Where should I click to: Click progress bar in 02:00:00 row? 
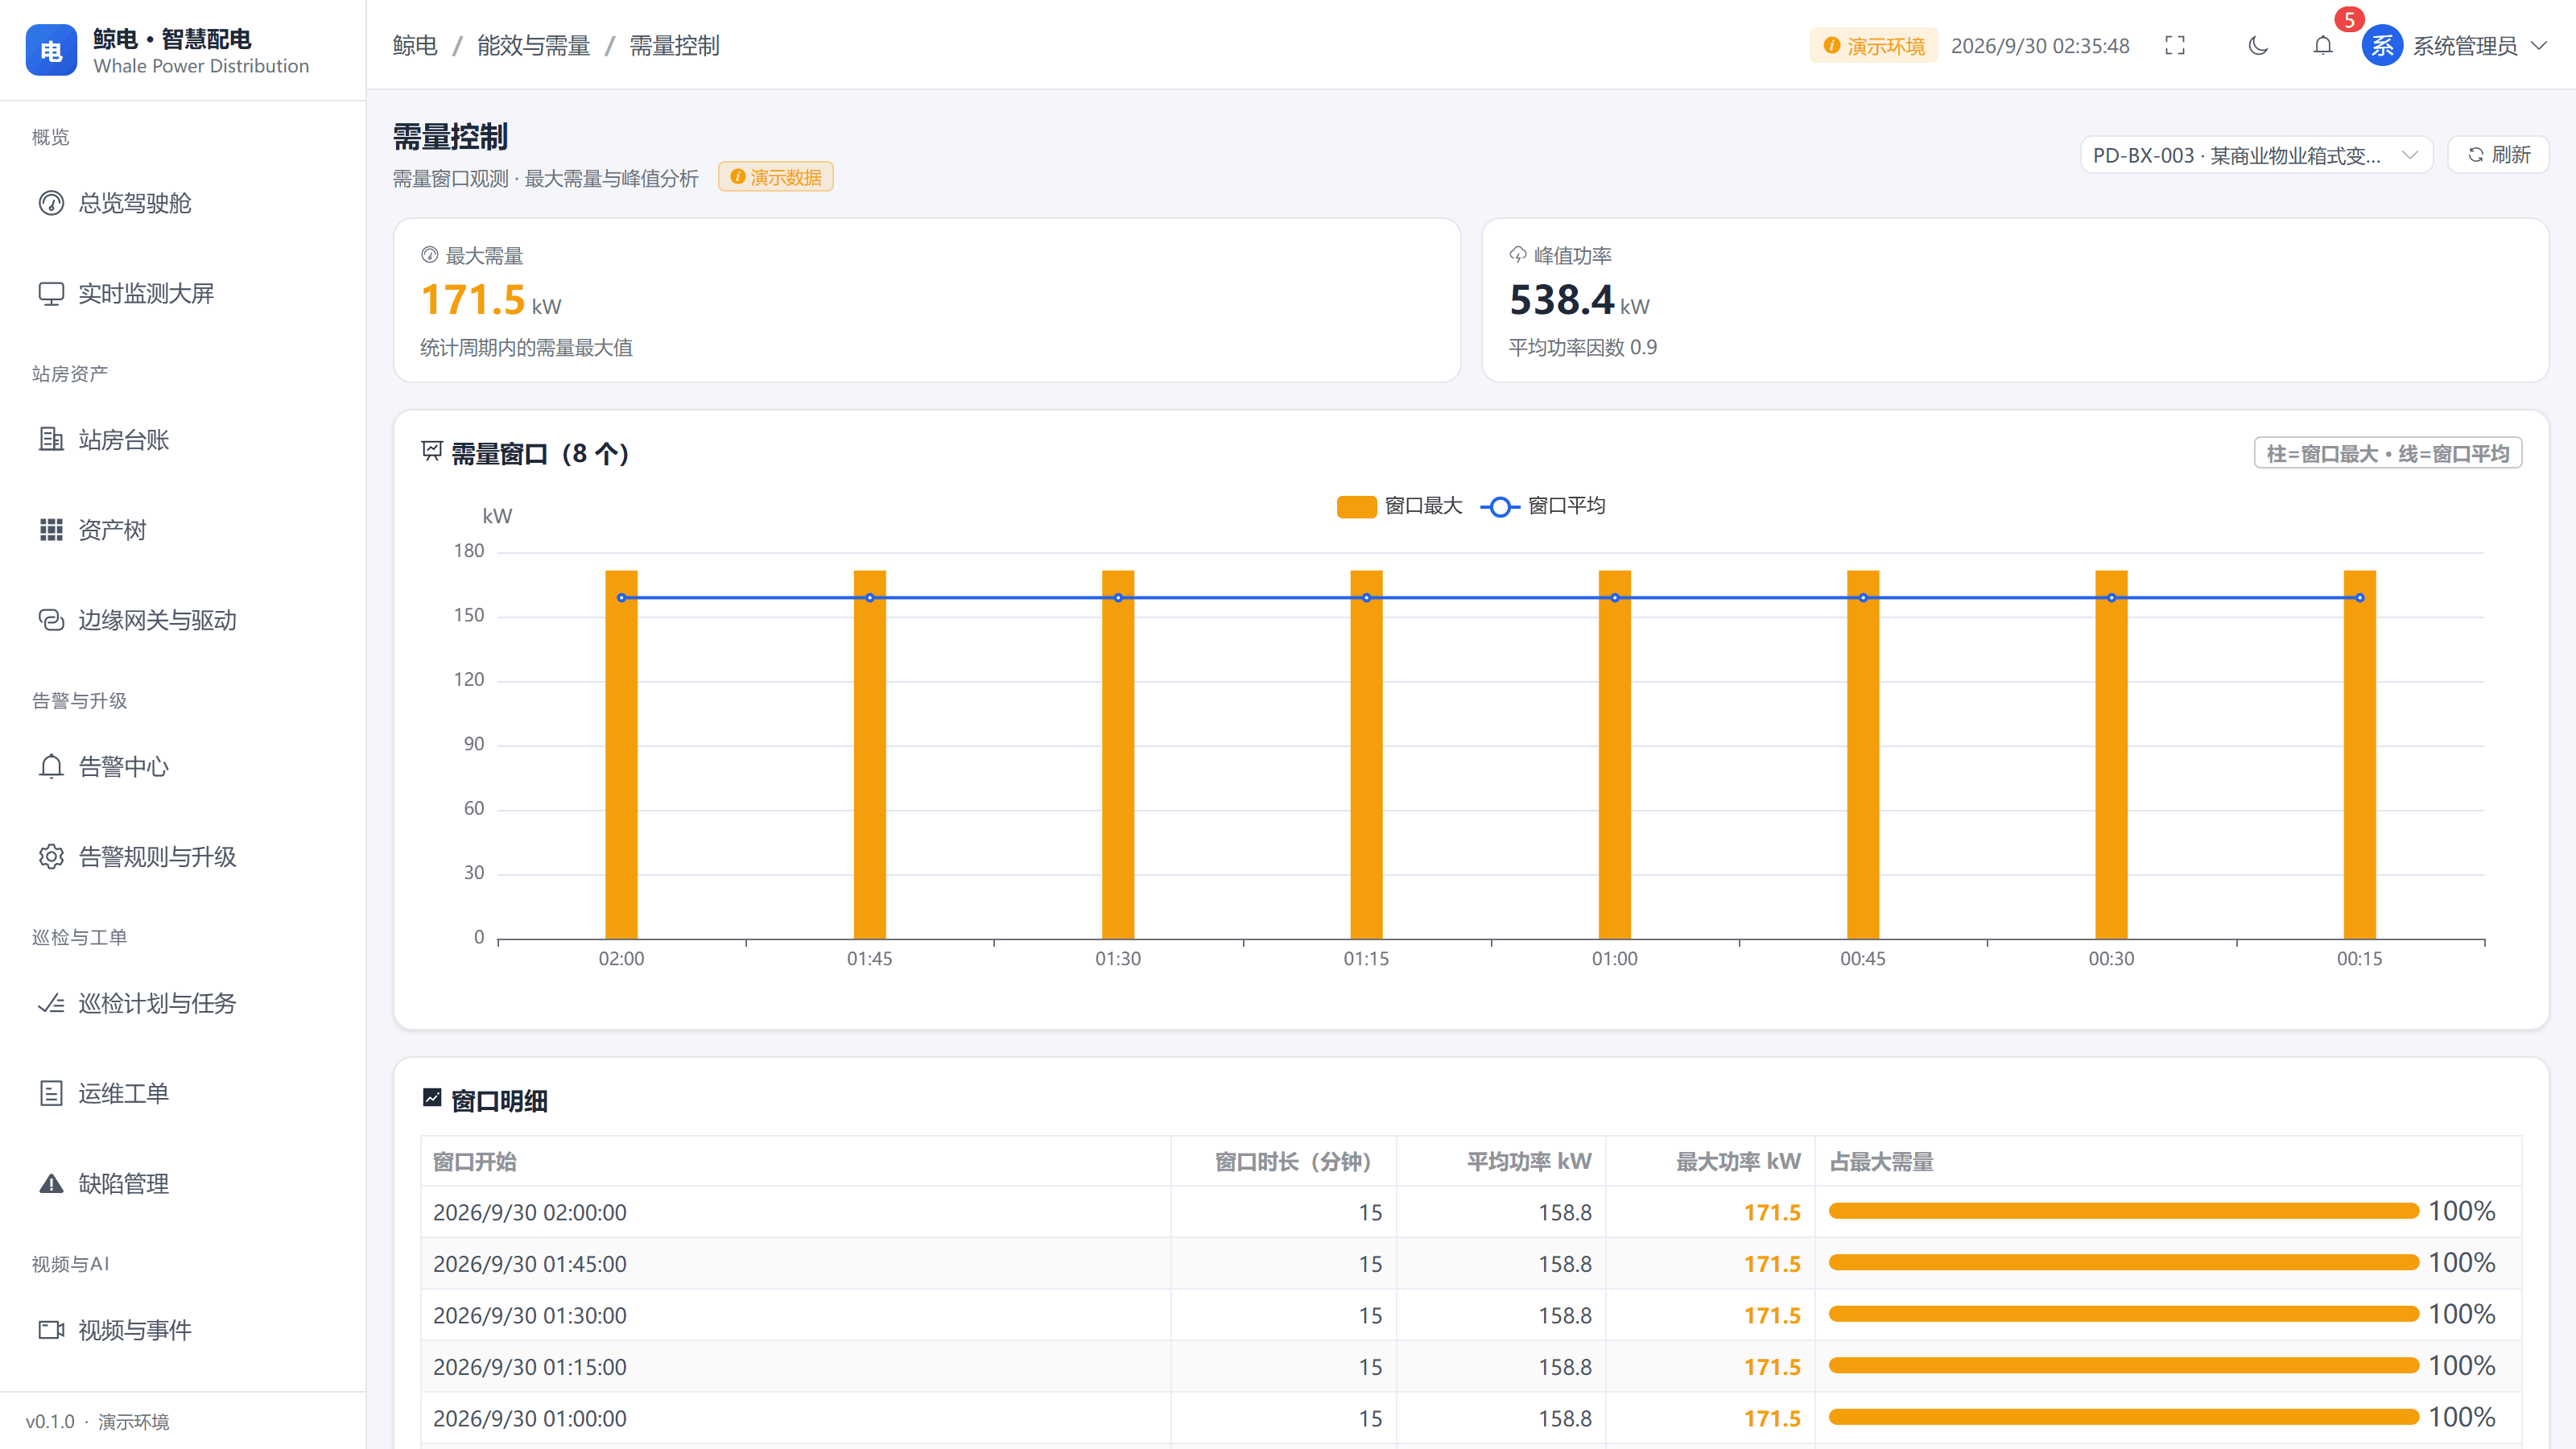(2124, 1211)
